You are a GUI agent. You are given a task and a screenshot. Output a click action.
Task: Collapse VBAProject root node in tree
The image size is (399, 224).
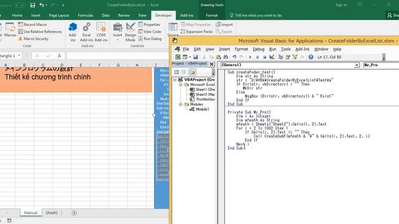pyautogui.click(x=175, y=80)
